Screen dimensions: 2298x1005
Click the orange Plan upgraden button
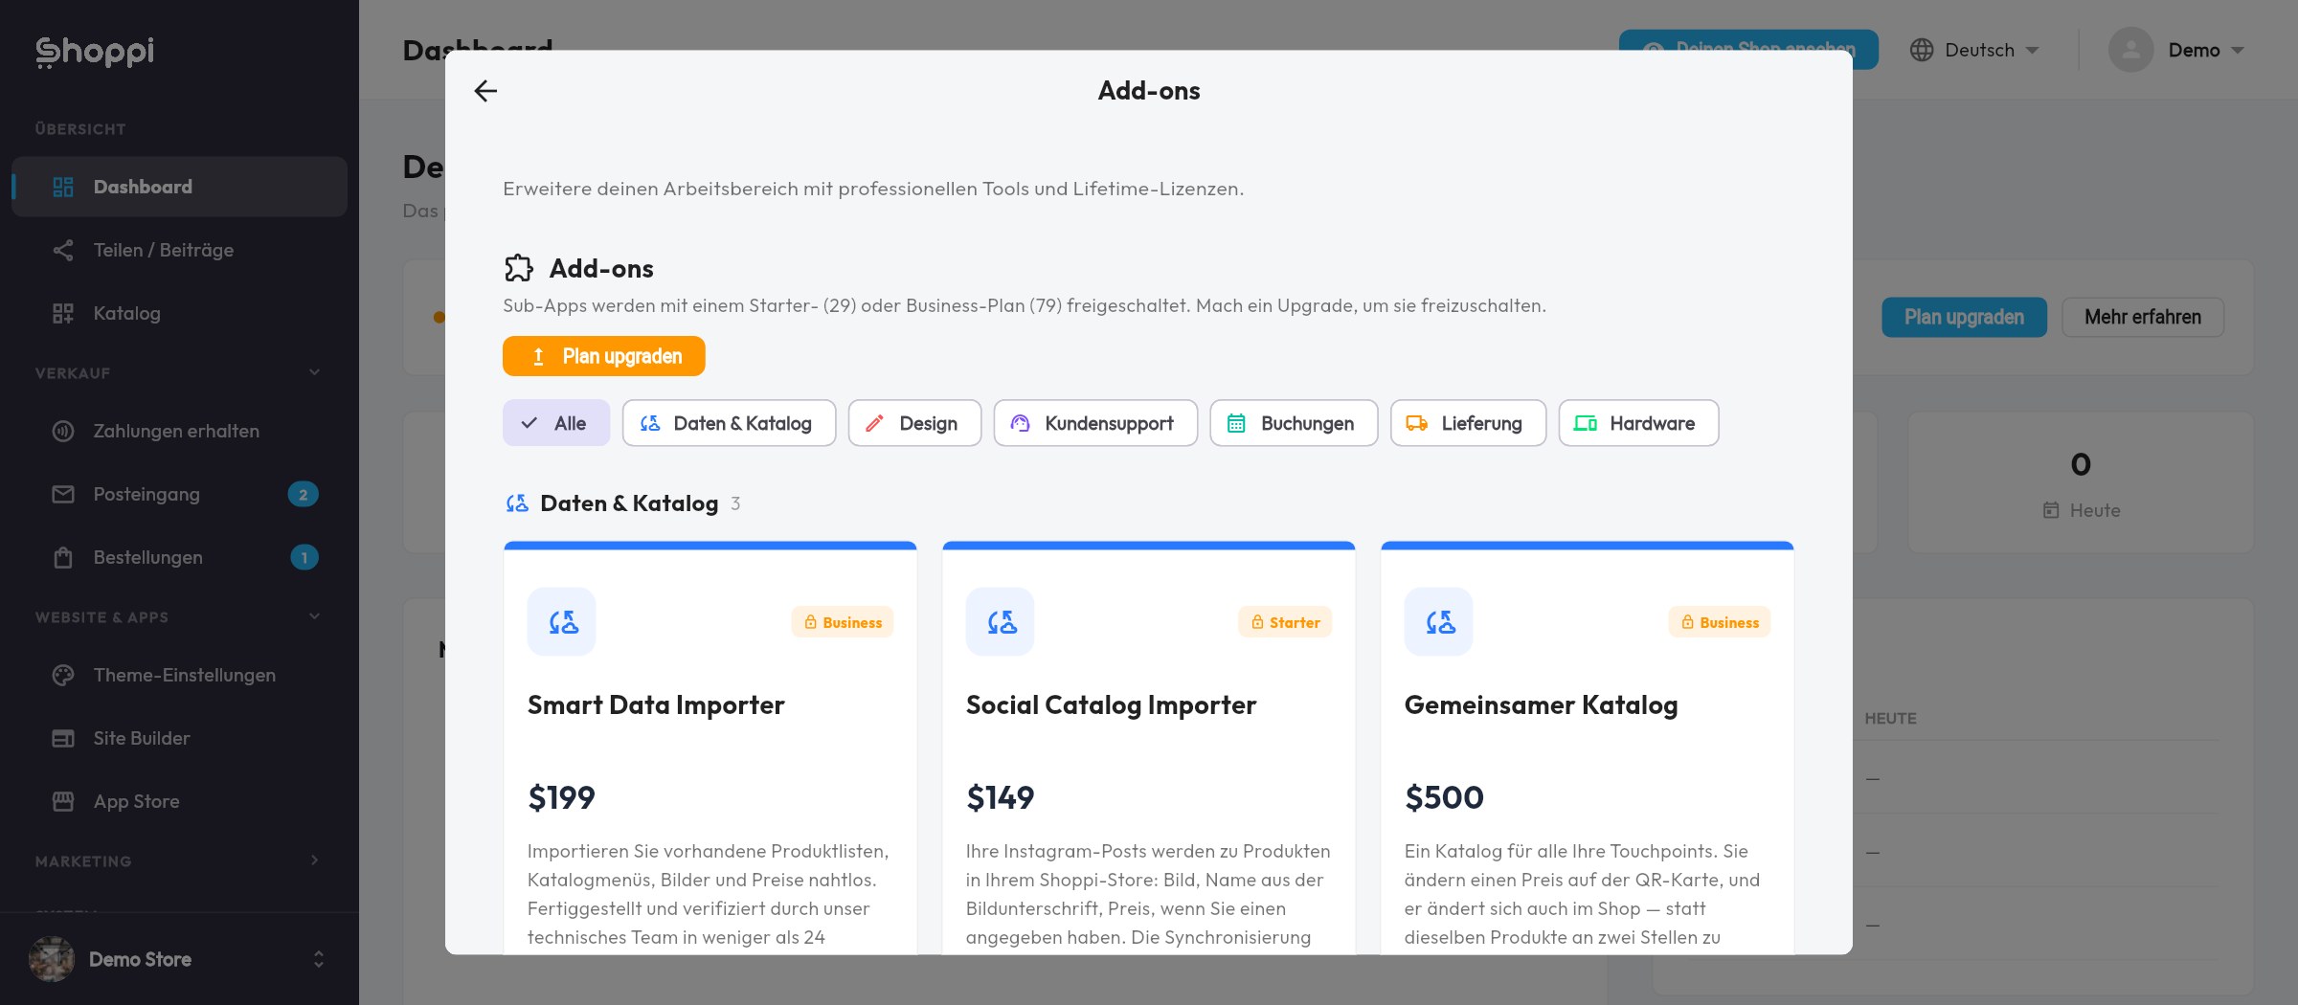604,356
